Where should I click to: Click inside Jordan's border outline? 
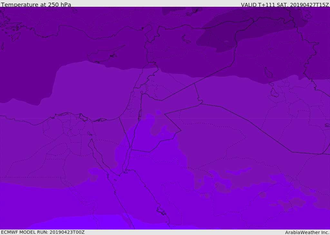tap(155, 129)
